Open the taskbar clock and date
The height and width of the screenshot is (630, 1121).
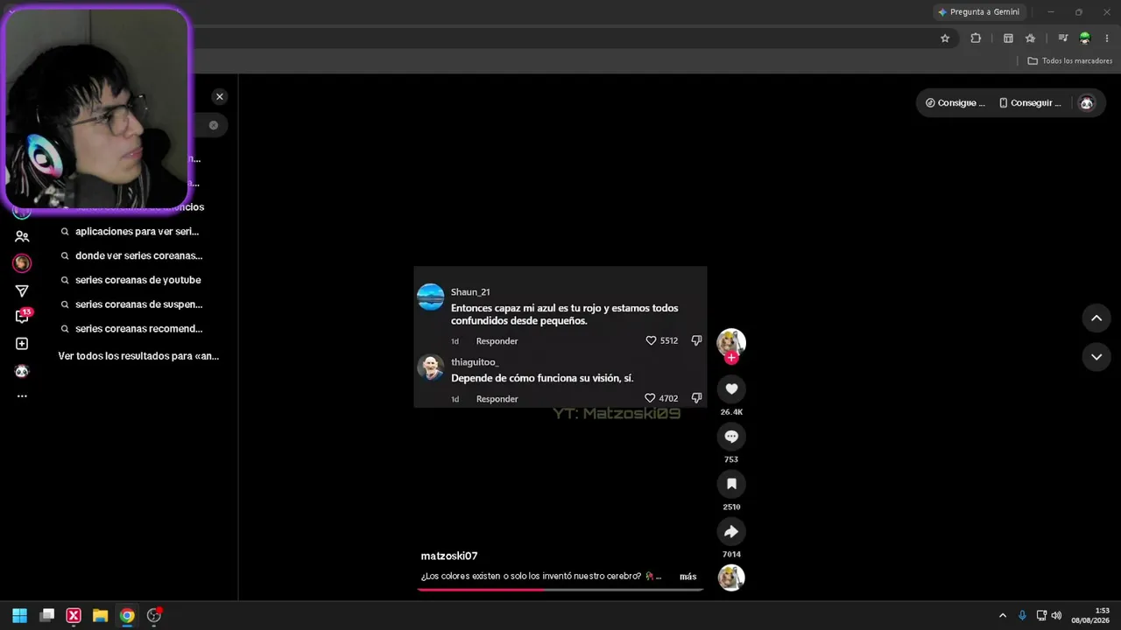coord(1090,615)
